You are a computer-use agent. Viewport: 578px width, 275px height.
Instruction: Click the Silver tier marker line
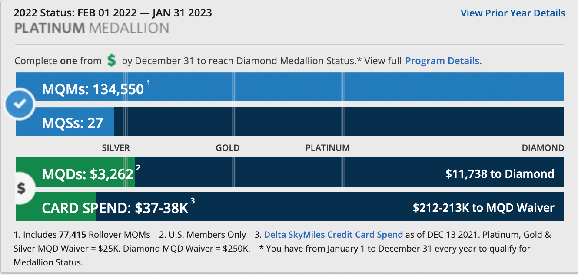pos(126,104)
